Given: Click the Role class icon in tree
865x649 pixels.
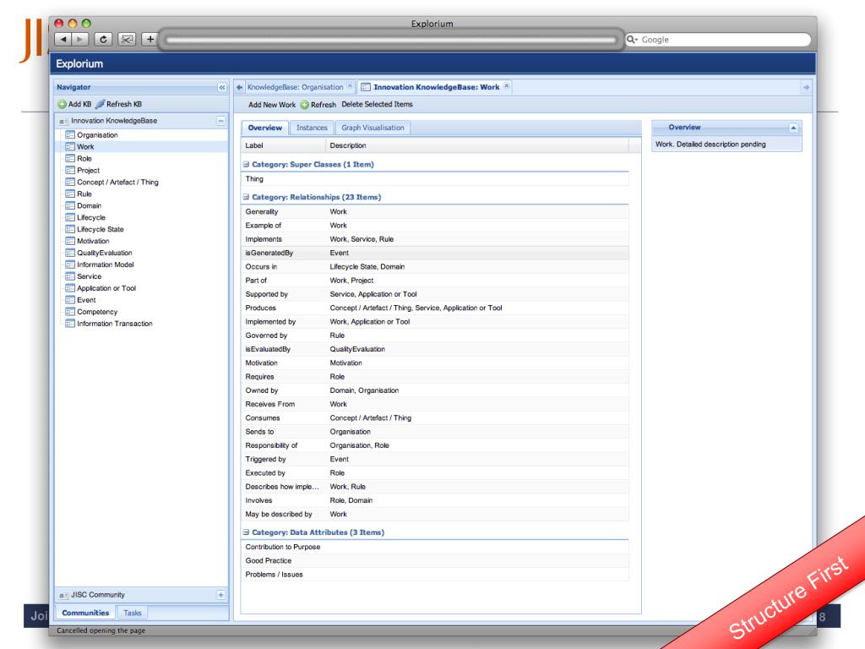Looking at the screenshot, I should (x=70, y=158).
